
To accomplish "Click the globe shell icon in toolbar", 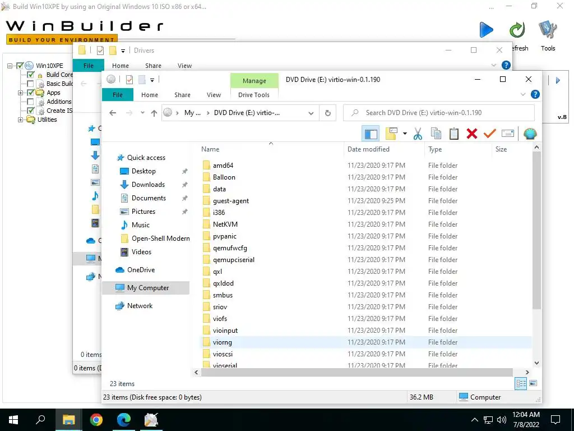I will coord(530,134).
